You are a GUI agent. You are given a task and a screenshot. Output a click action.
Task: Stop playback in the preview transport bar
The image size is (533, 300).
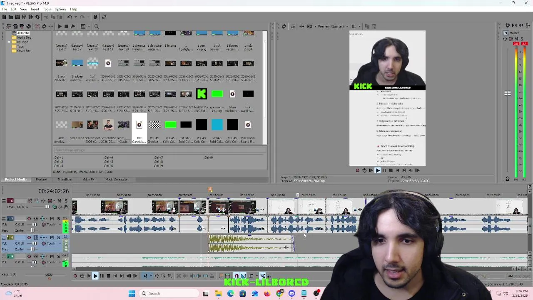click(391, 170)
